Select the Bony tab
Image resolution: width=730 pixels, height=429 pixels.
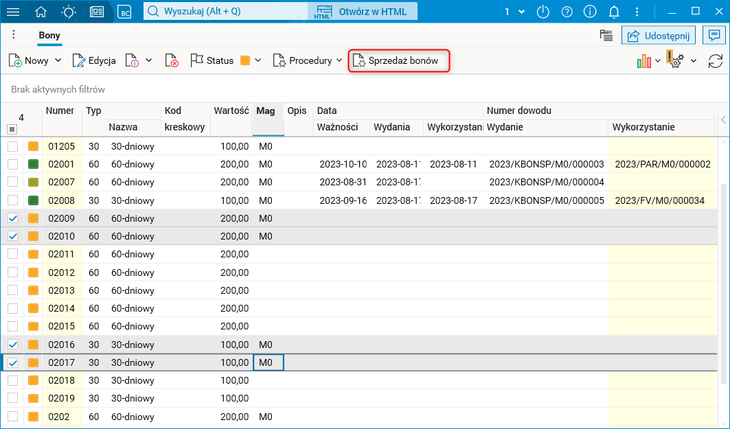click(x=49, y=35)
